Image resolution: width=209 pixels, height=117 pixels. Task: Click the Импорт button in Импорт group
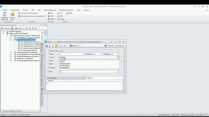click(61, 19)
